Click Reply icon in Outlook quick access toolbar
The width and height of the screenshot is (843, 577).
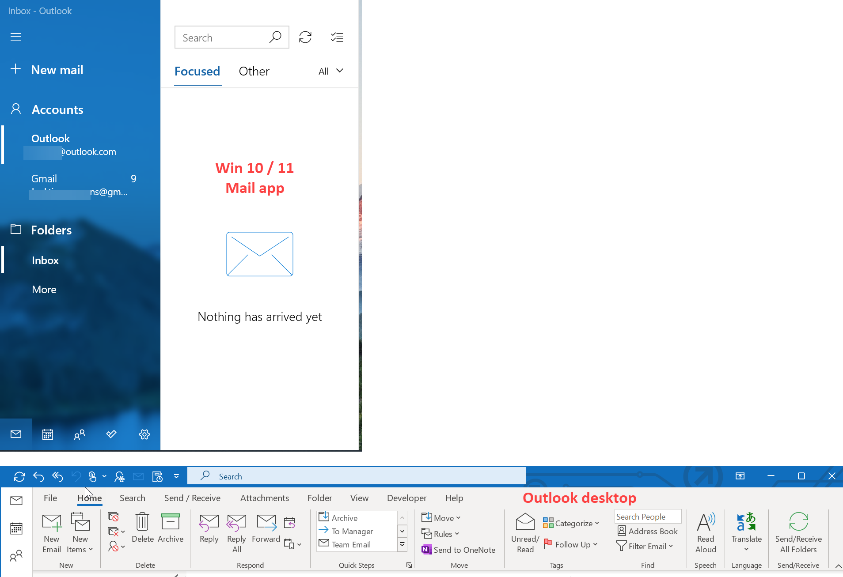coord(38,476)
